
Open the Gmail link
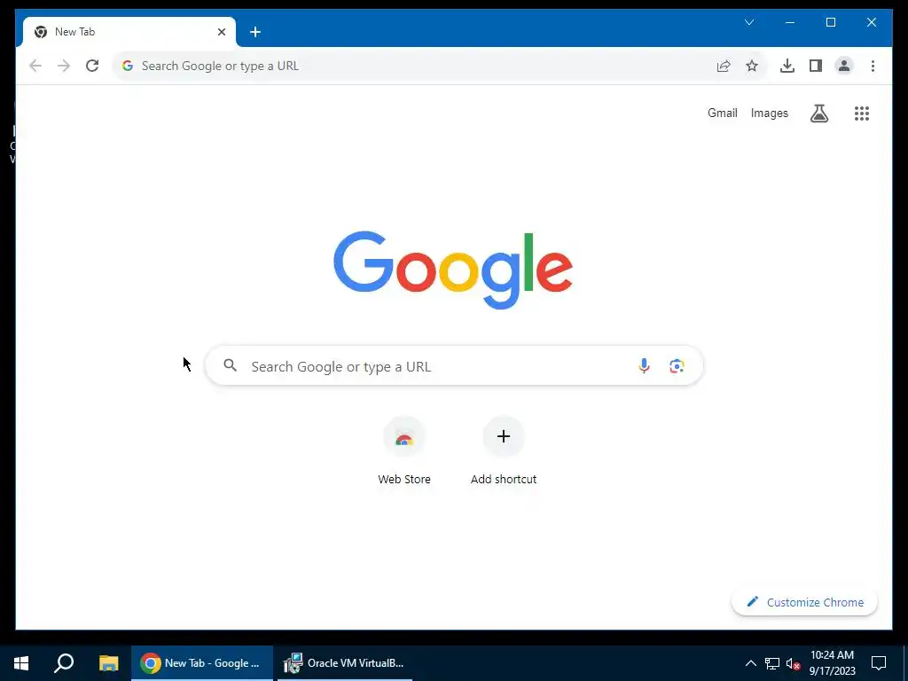[722, 113]
